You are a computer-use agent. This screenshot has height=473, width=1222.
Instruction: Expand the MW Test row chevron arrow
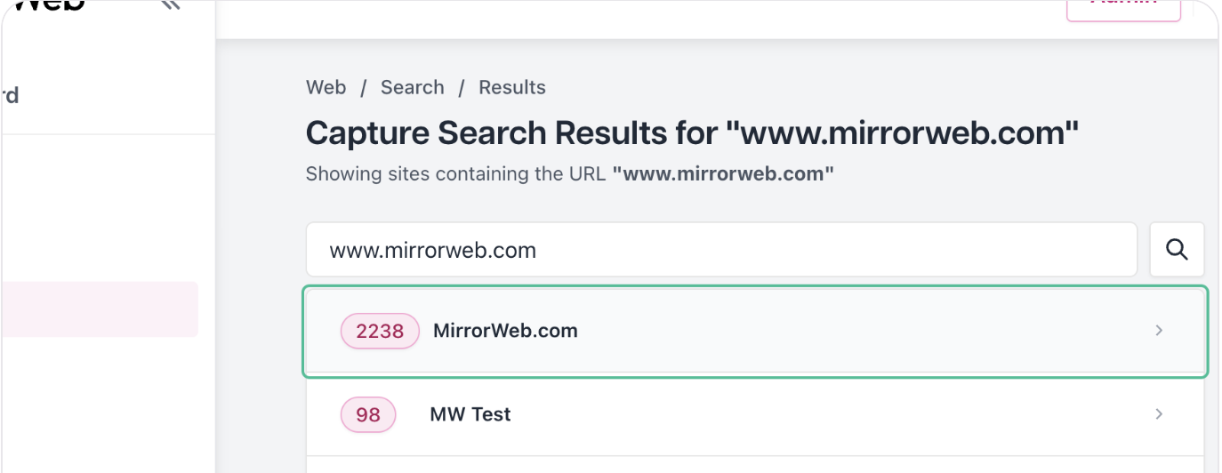pyautogui.click(x=1159, y=414)
